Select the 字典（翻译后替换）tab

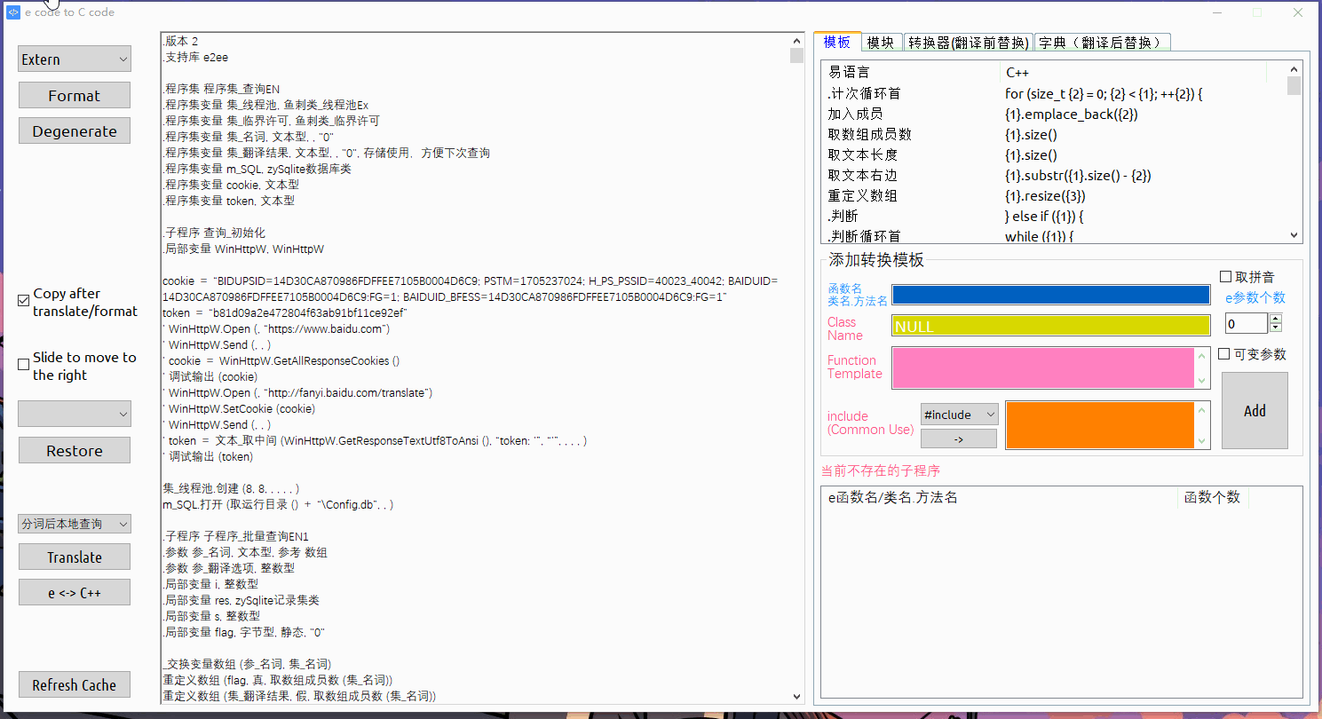coord(1101,43)
